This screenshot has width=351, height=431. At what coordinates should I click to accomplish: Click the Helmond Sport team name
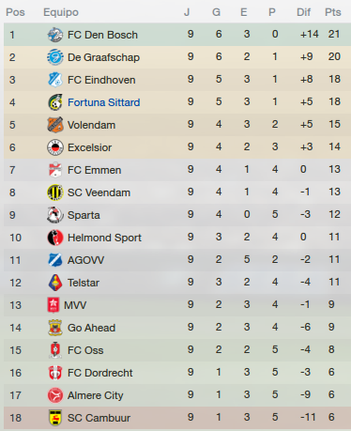104,238
